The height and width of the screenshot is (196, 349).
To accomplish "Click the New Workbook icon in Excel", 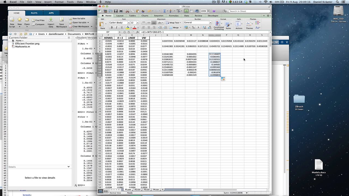I will 100,11.
